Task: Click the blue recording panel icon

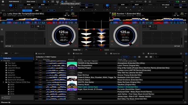Action: [62, 1]
